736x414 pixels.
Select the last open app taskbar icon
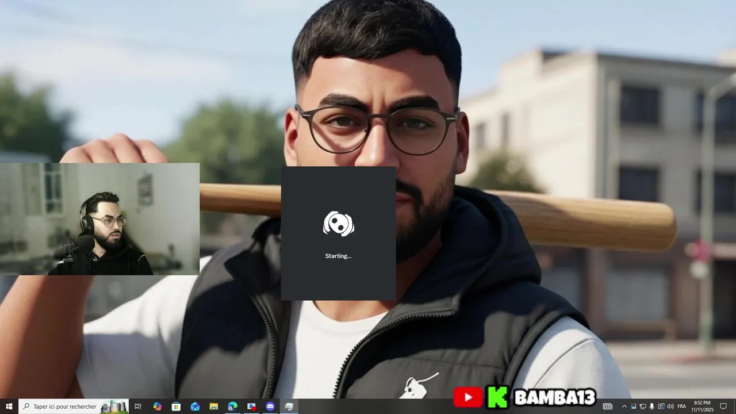[x=289, y=407]
